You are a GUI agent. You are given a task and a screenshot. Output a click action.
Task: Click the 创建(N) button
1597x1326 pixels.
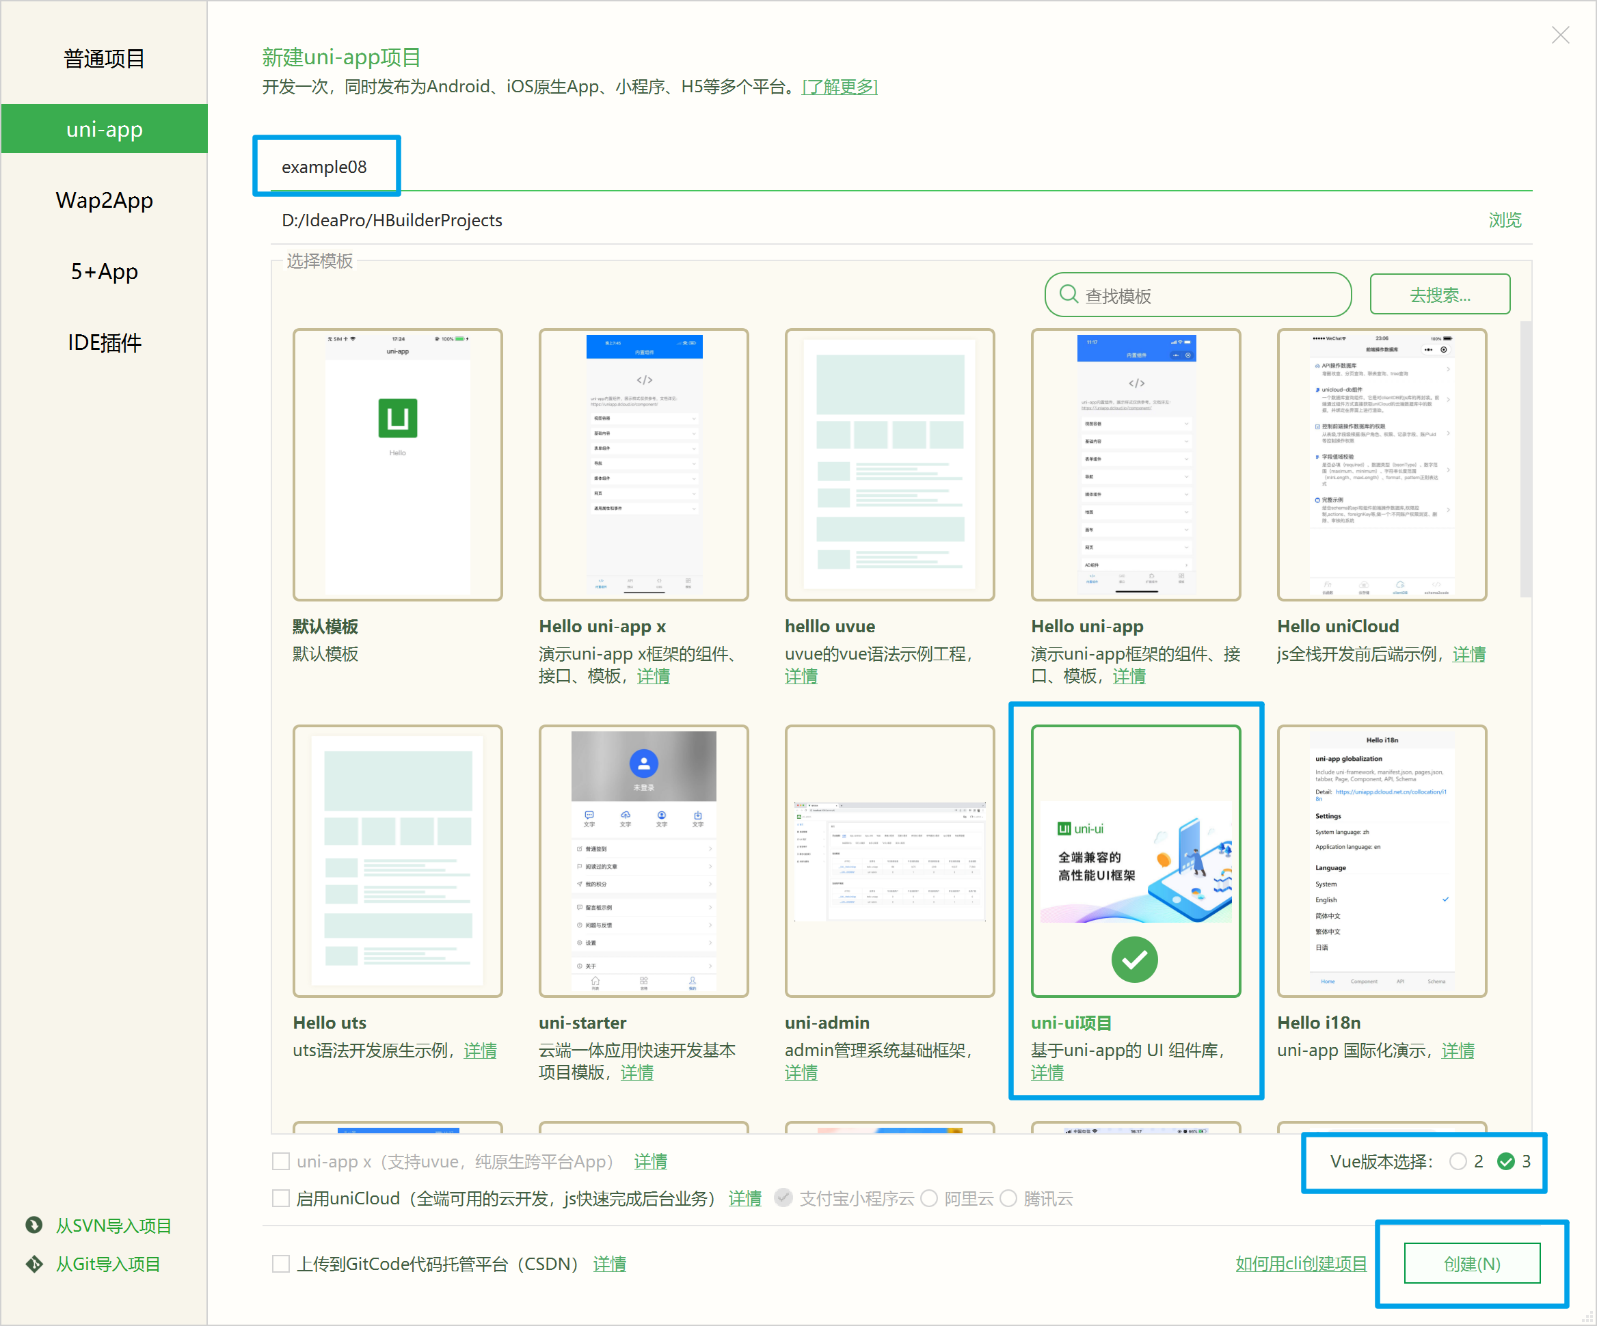(x=1471, y=1263)
